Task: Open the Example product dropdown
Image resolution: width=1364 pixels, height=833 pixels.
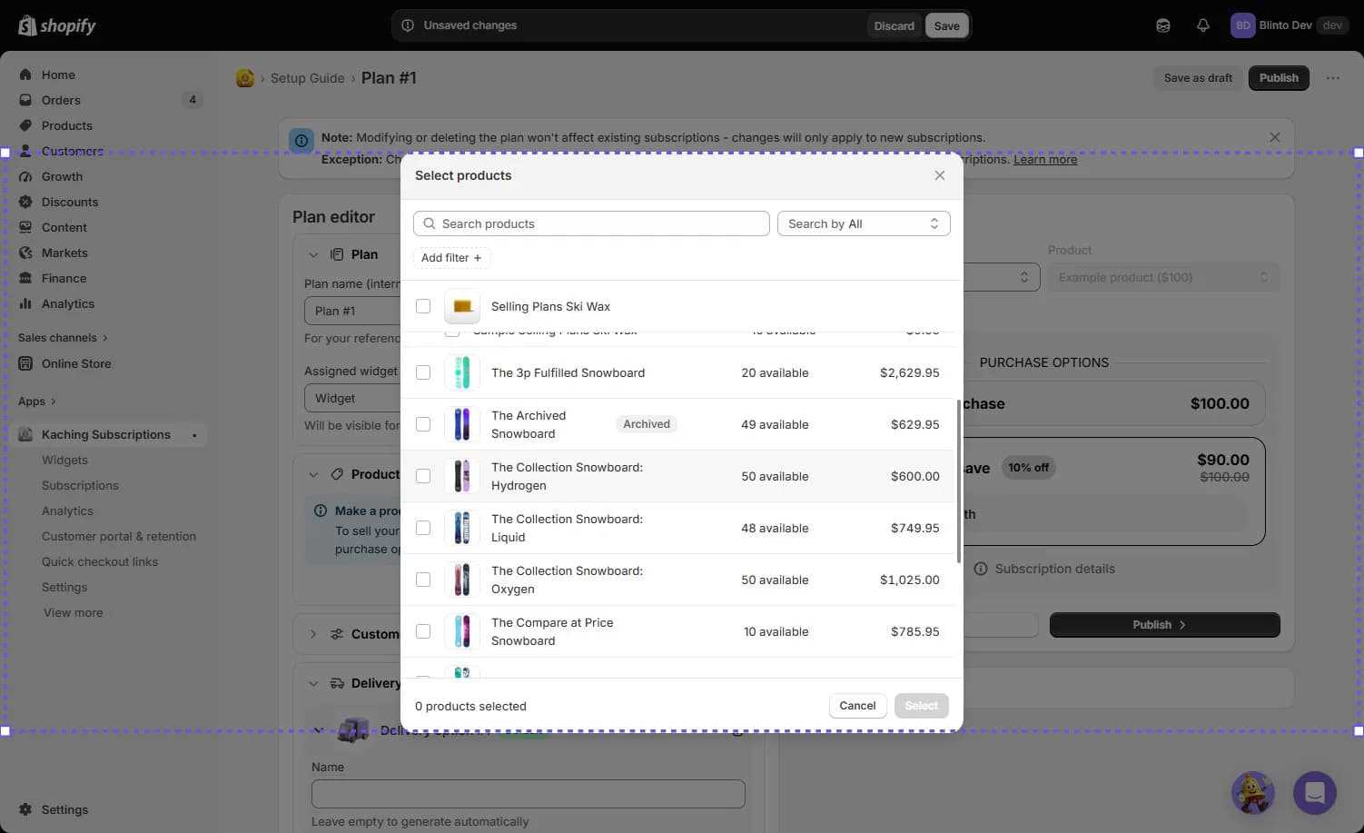Action: (x=1163, y=277)
